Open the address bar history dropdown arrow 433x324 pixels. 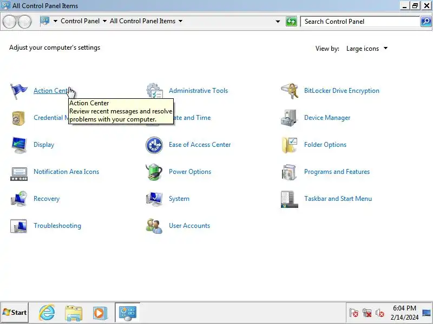[278, 21]
